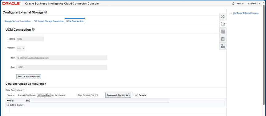Click the No data to display row
This screenshot has height=116, width=266.
(116, 105)
